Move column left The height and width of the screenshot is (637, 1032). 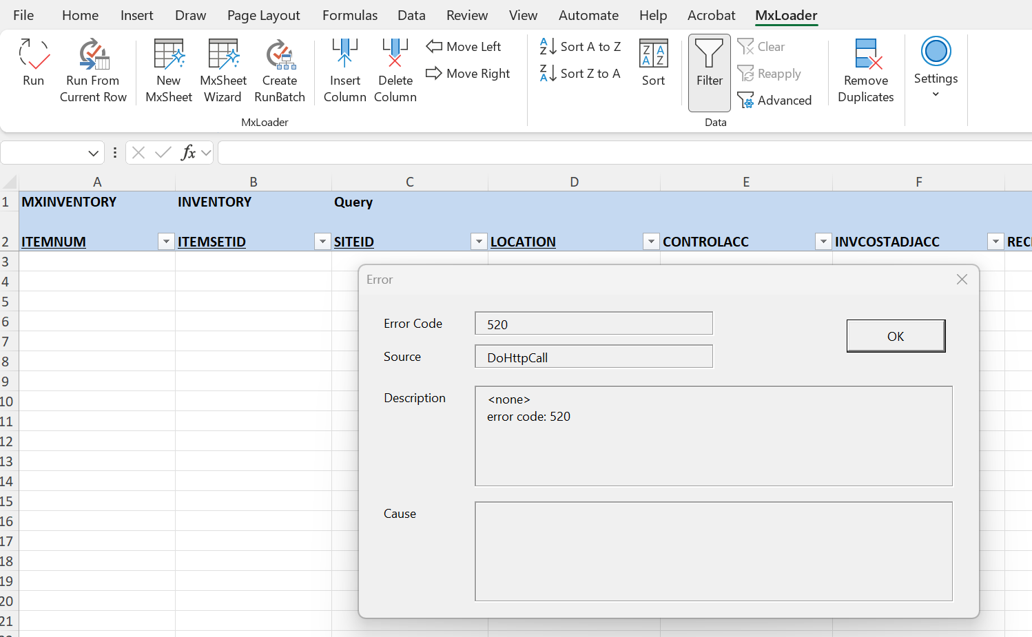(x=464, y=46)
